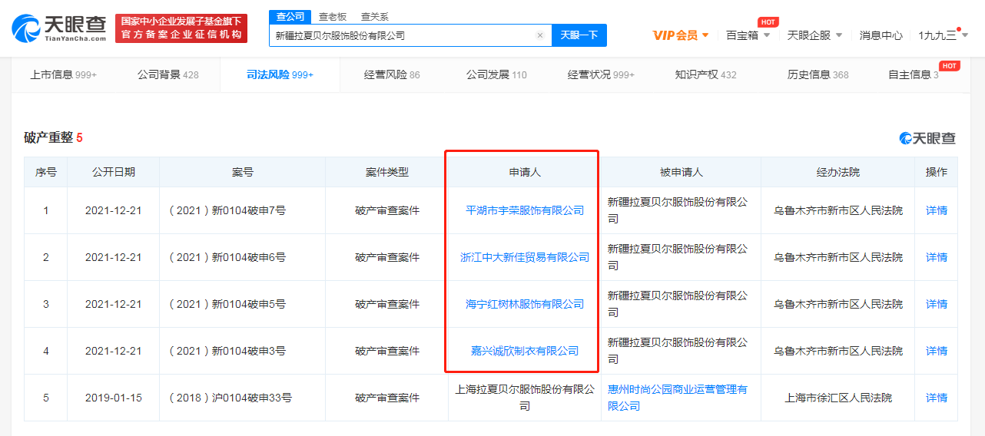Select the 经营风险 86 tab
Screen dimensions: 985x436
coord(392,74)
